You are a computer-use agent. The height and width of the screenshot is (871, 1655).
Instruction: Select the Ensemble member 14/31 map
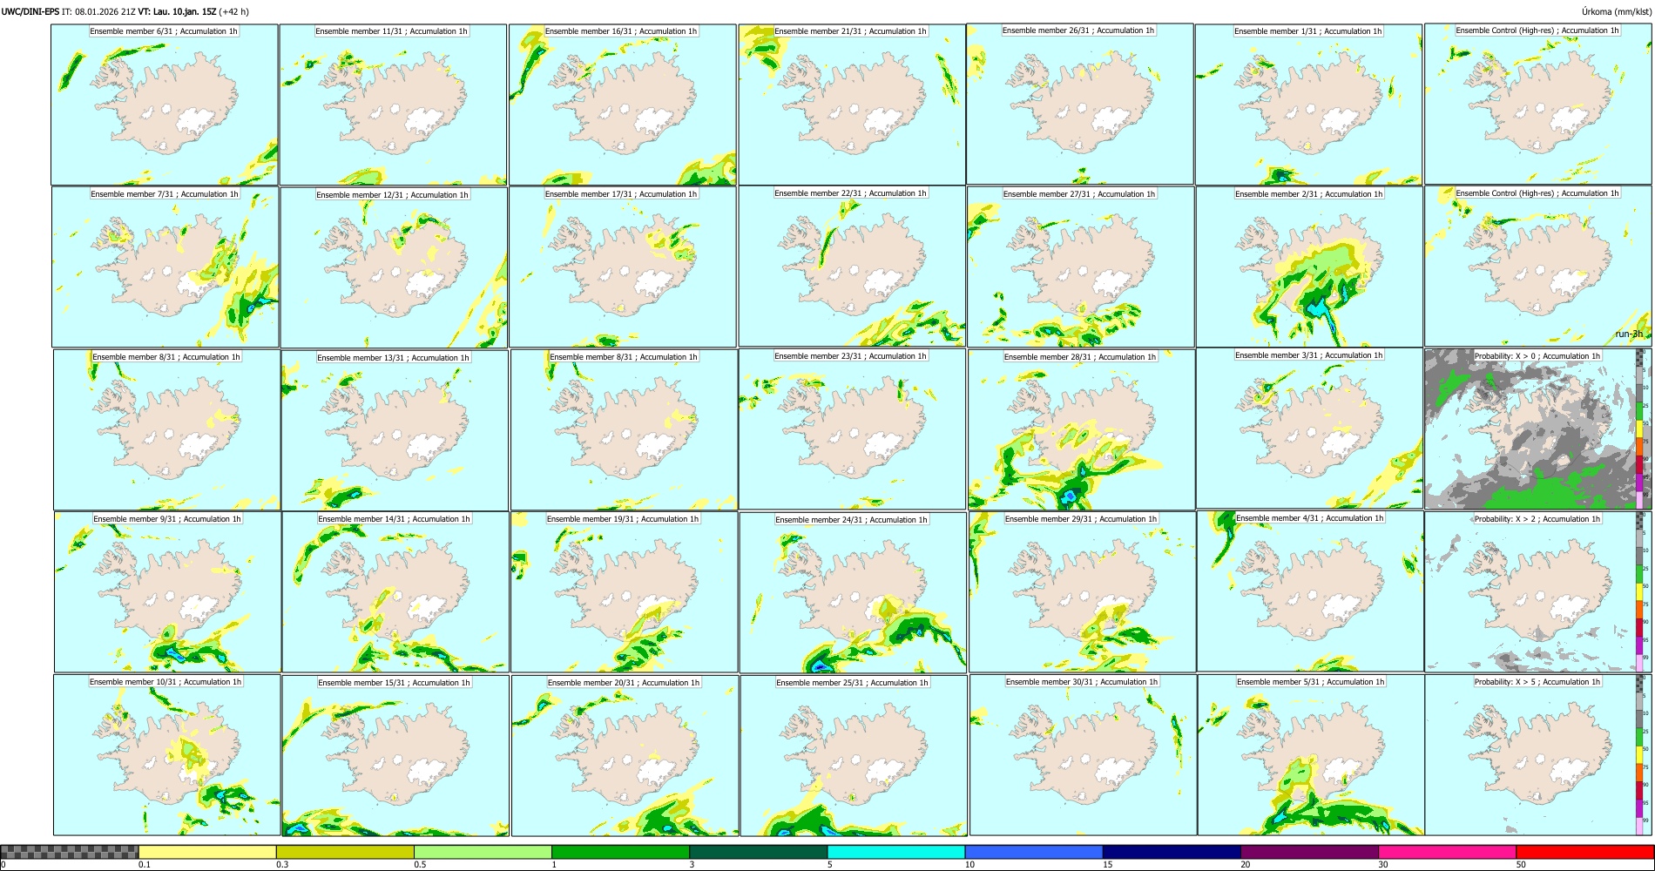[x=395, y=592]
